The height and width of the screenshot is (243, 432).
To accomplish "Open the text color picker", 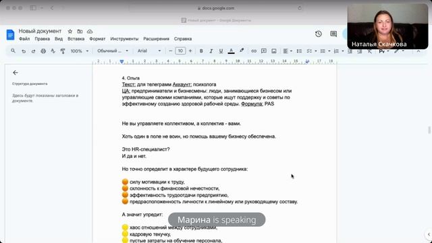I will click(x=231, y=51).
